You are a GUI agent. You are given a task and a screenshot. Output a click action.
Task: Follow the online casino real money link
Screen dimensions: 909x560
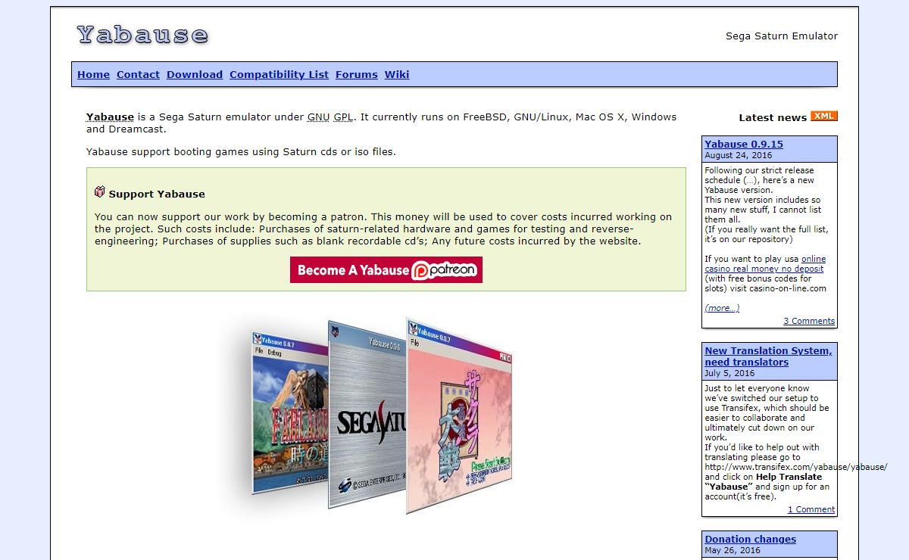[x=765, y=264]
